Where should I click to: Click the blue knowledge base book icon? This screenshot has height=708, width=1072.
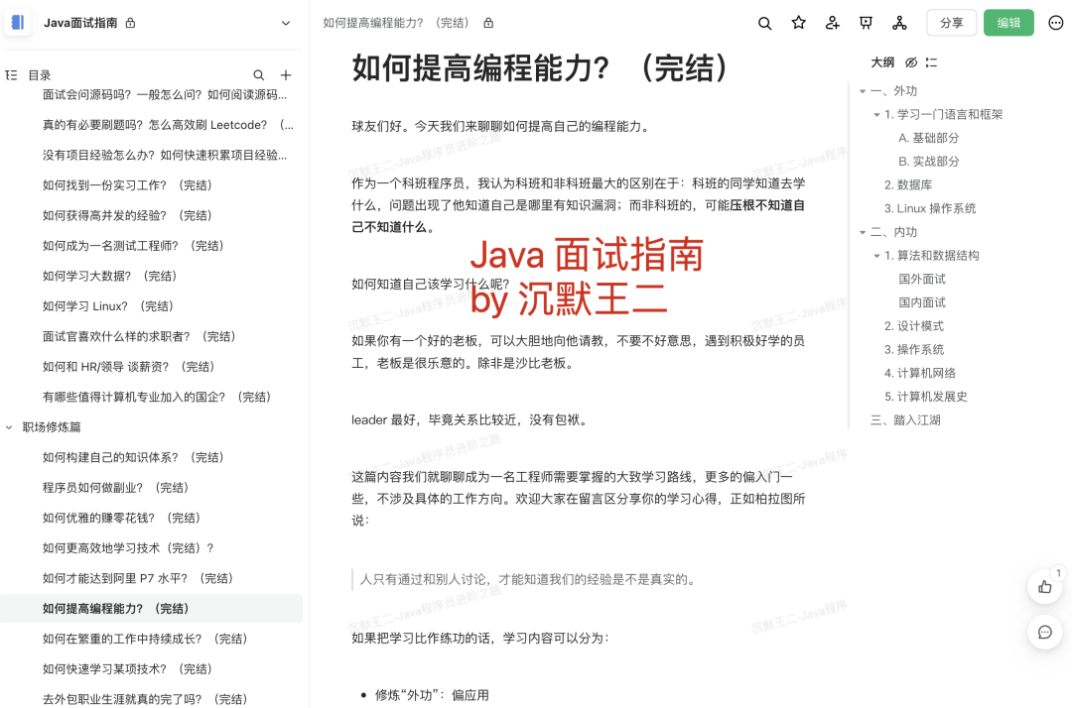[18, 23]
